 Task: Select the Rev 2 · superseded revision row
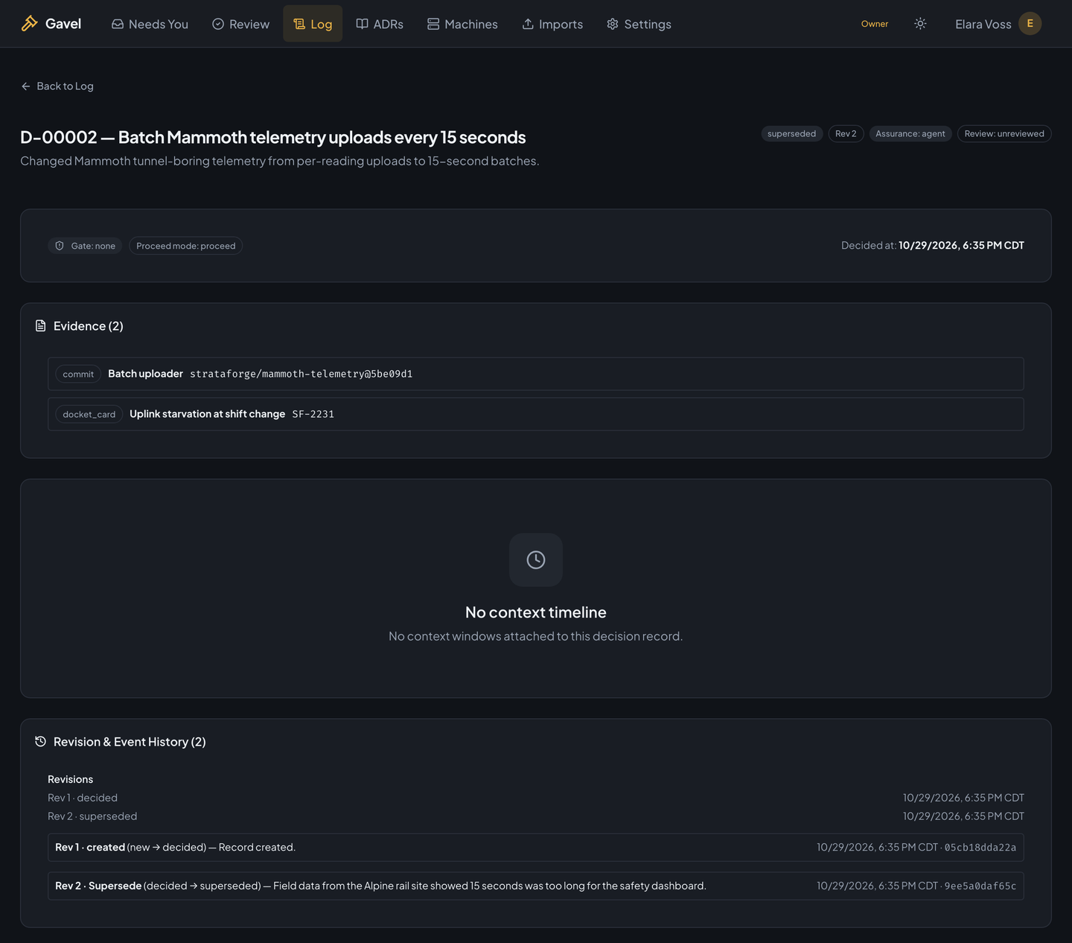pyautogui.click(x=536, y=816)
